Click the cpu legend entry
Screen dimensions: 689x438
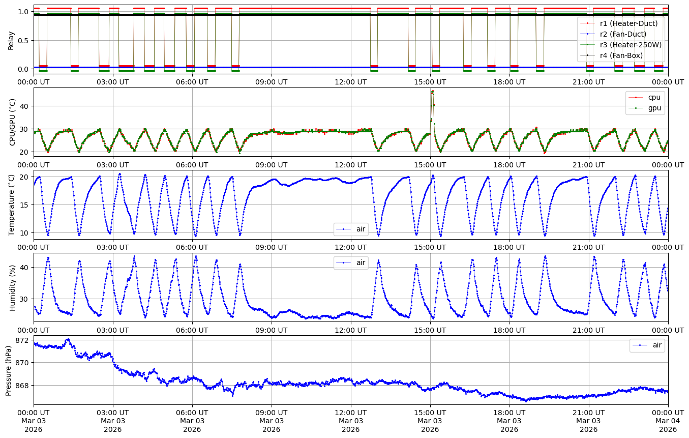(653, 97)
